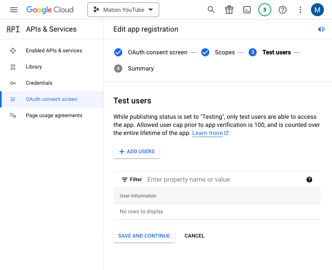Screen dimensions: 332x270
Task: Click CANCEL button
Action: [x=194, y=236]
